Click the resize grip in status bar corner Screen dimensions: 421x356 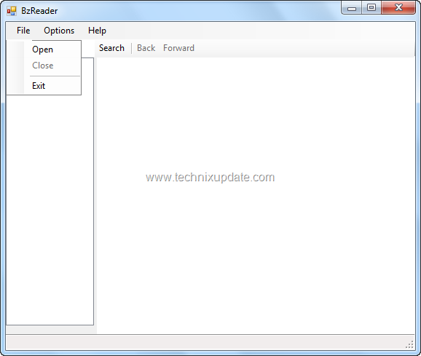410,344
